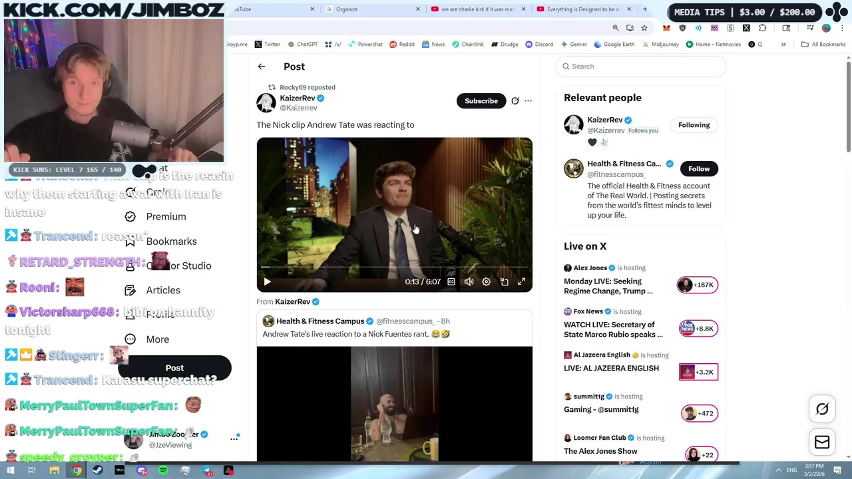The height and width of the screenshot is (479, 852).
Task: Open Gemini bookmark
Action: (574, 45)
